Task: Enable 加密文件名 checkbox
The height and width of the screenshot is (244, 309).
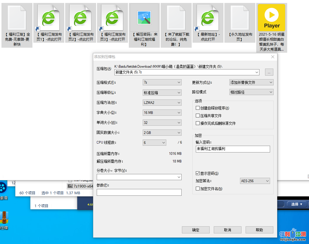Action: [198, 189]
